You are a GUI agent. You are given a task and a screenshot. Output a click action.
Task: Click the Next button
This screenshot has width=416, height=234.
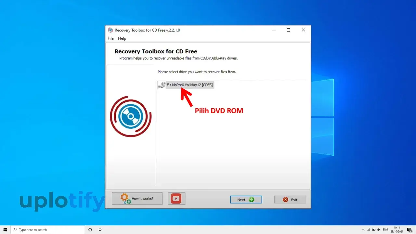coord(246,200)
